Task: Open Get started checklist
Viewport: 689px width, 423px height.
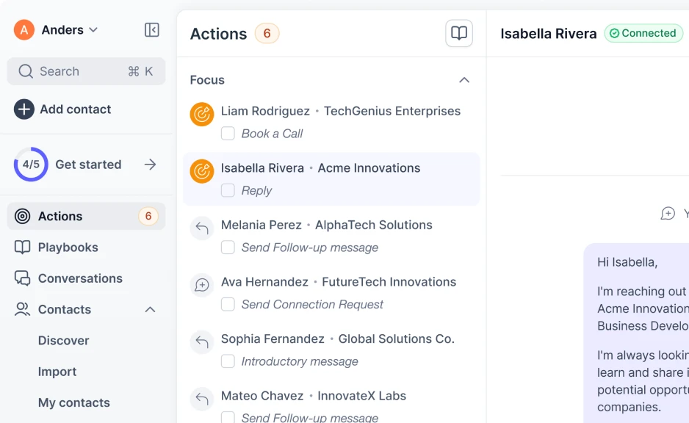Action: pyautogui.click(x=86, y=164)
